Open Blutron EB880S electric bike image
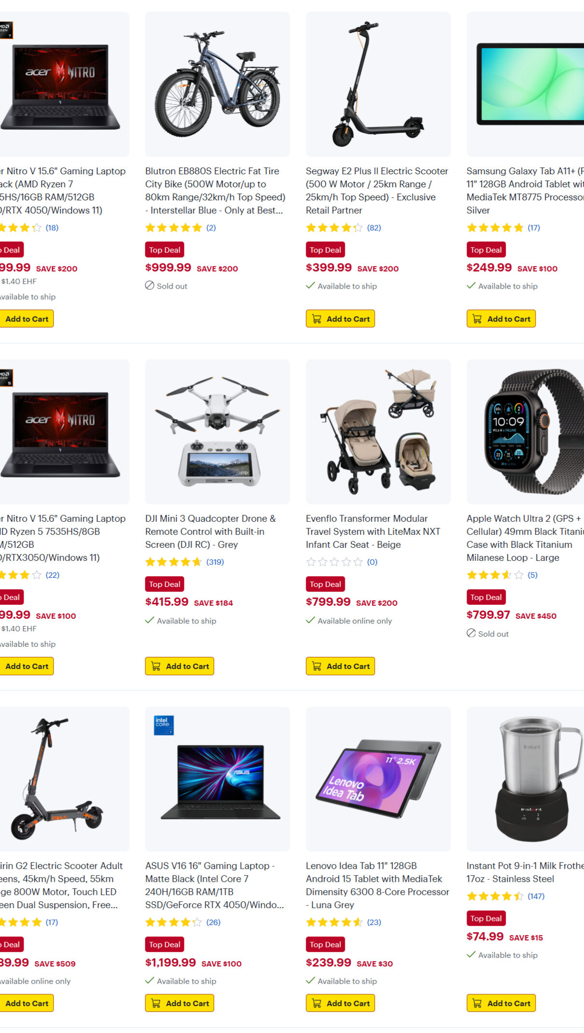This screenshot has height=1033, width=584. tap(217, 84)
